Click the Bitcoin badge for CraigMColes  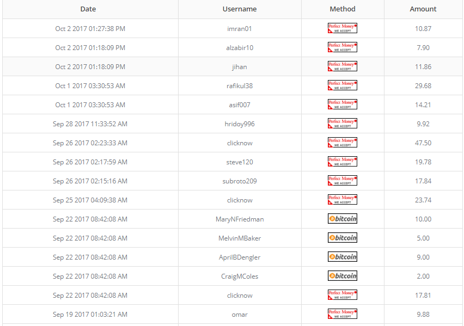pos(343,276)
